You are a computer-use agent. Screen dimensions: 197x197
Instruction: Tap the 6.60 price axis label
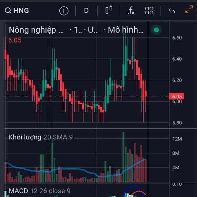(177, 38)
